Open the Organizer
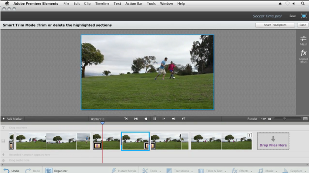The image size is (309, 173). (57, 171)
